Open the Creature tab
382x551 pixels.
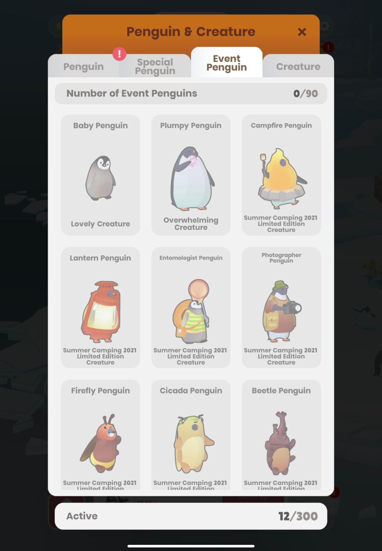tap(298, 66)
